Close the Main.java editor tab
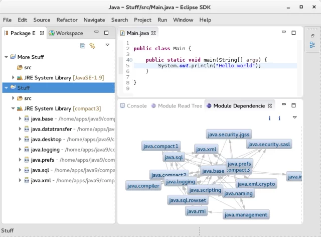The height and width of the screenshot is (237, 321). 153,33
